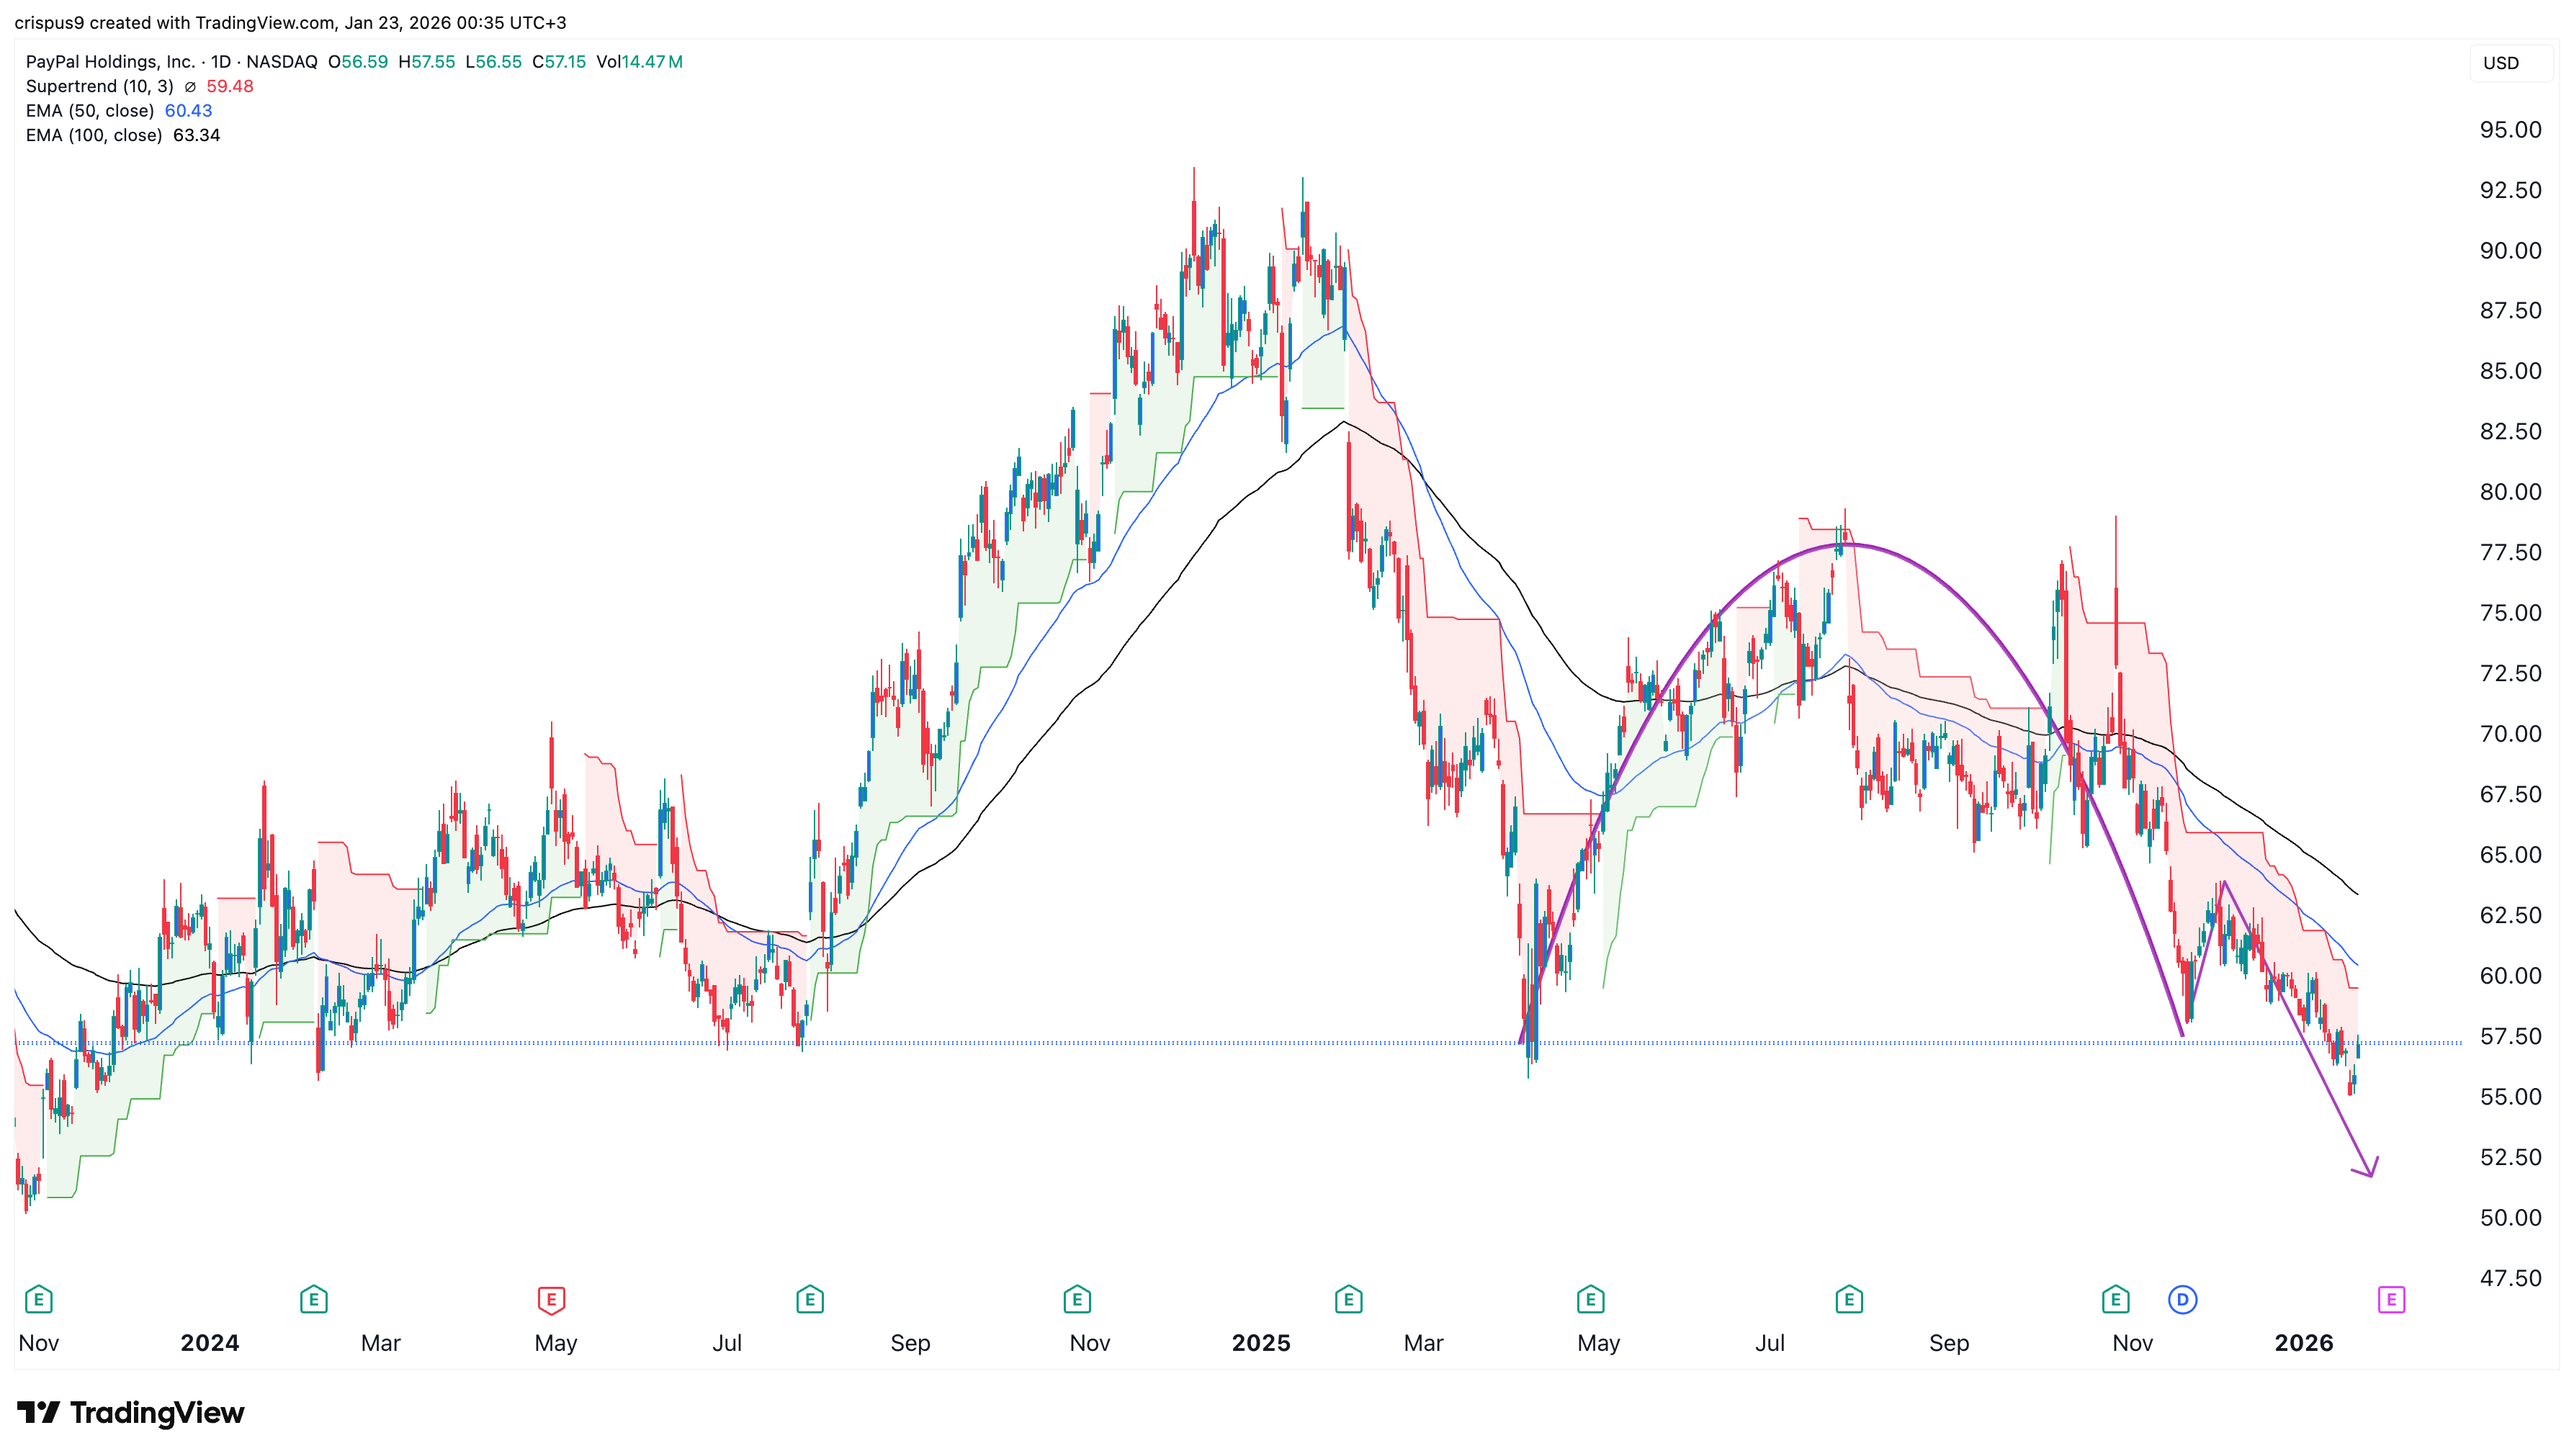Hide the EMA (100, close) indicator
Screen dimensions: 2574x1456
coord(95,135)
